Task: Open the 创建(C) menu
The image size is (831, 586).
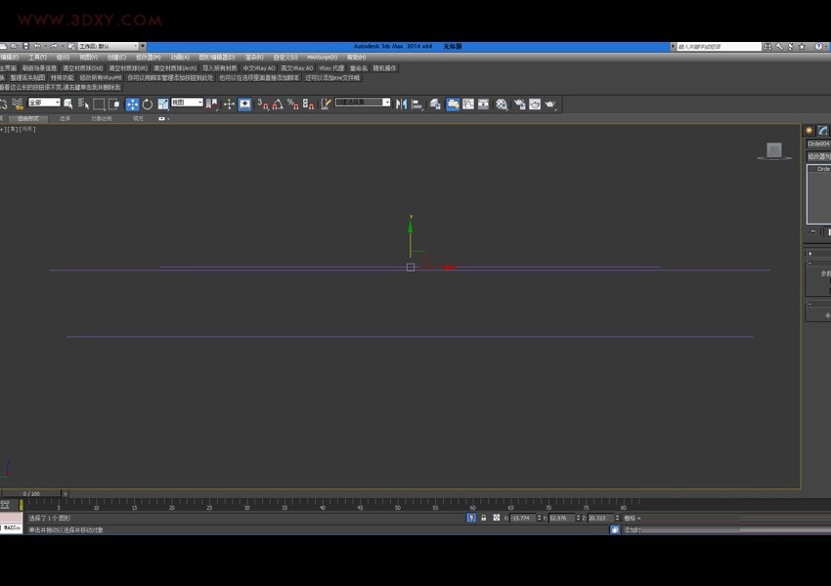Action: click(x=116, y=58)
